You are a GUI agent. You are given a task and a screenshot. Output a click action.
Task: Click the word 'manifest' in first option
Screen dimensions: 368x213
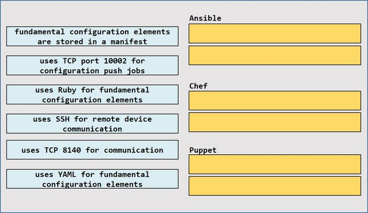129,42
